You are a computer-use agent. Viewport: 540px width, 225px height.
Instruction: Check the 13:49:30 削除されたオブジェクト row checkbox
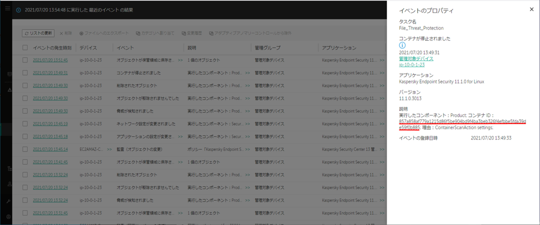pos(25,85)
